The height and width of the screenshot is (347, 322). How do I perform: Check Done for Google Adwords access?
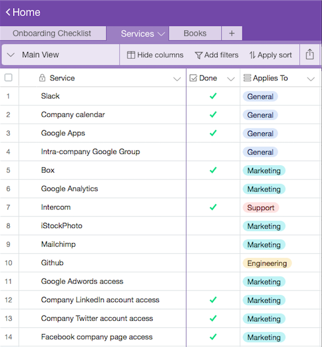pyautogui.click(x=213, y=281)
